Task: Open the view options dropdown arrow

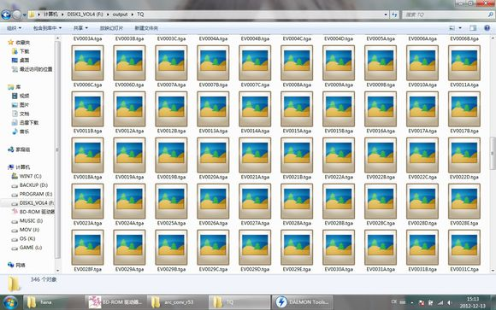Action: (460, 28)
